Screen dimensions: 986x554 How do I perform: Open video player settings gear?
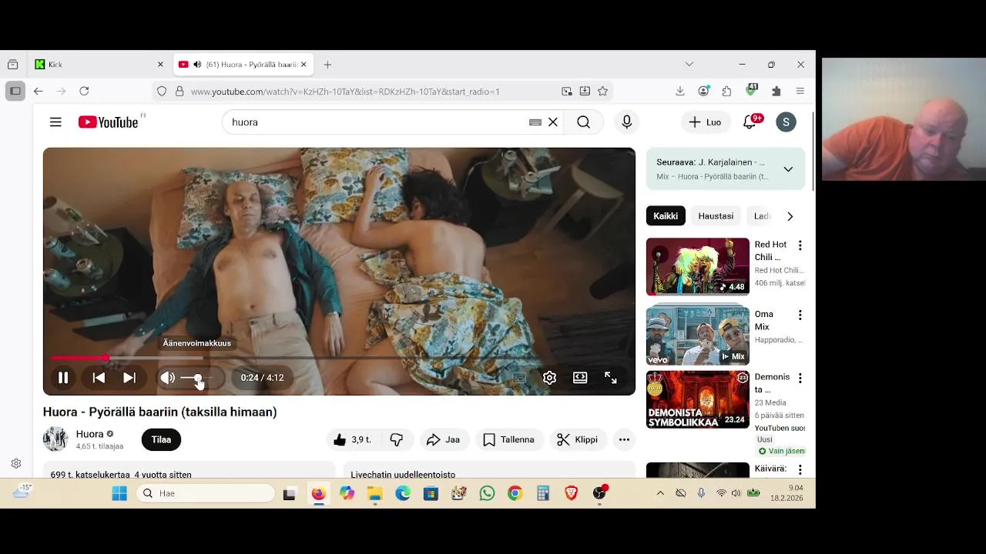click(549, 378)
